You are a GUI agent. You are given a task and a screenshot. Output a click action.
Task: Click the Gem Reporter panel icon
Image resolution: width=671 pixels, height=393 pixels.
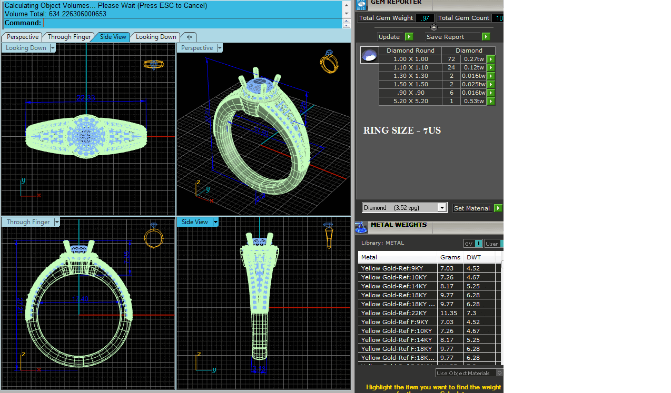tap(361, 5)
